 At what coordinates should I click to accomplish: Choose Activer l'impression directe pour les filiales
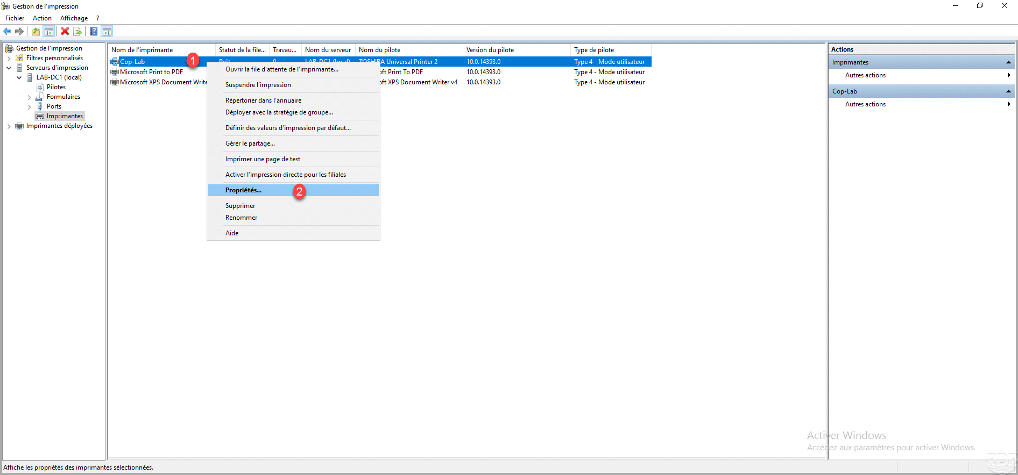tap(293, 175)
